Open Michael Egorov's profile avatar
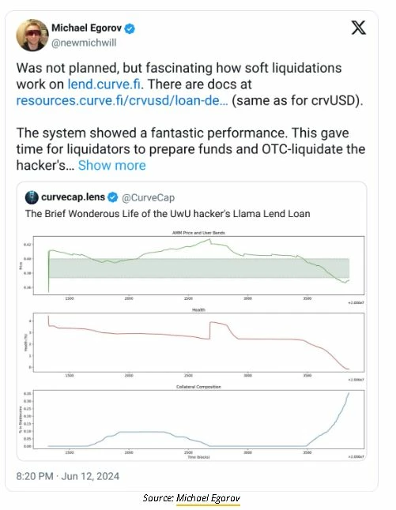The image size is (396, 510). (x=32, y=35)
